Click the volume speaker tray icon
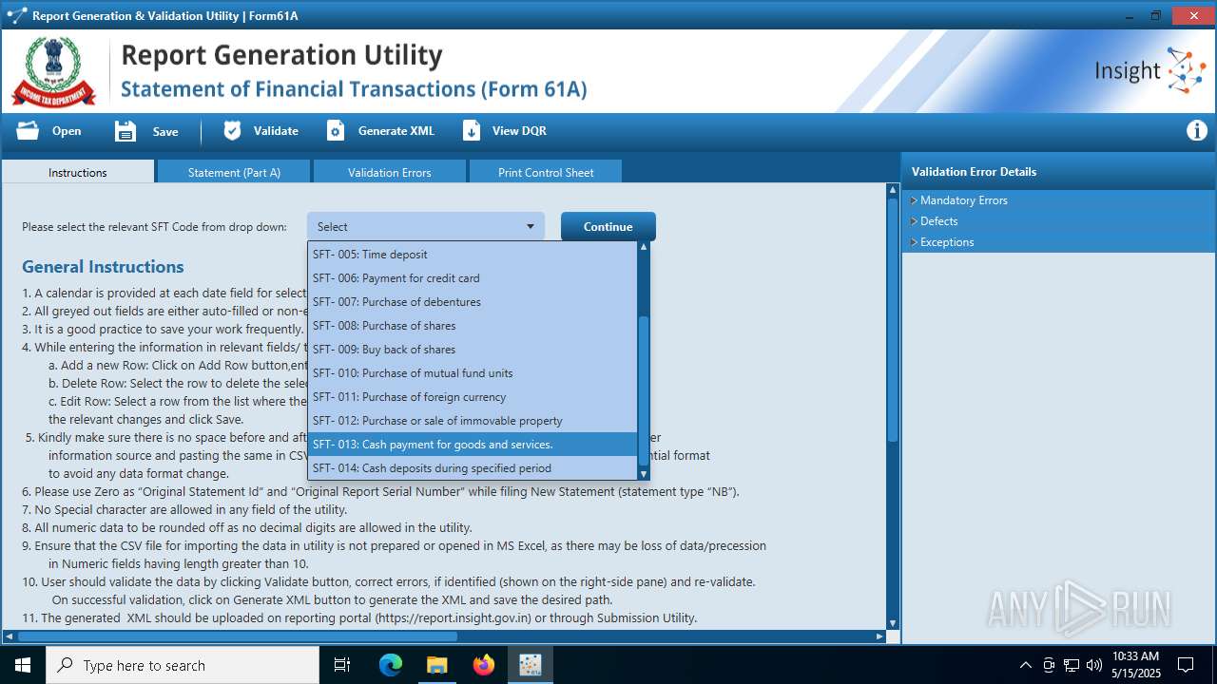This screenshot has width=1217, height=684. (x=1094, y=665)
